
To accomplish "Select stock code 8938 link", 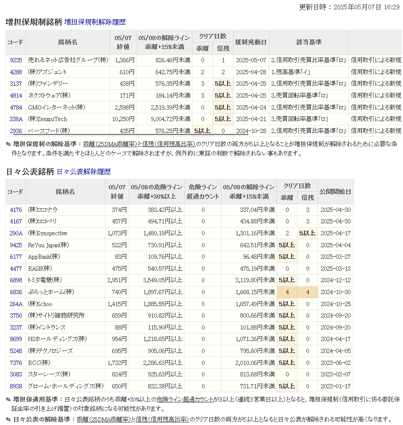I will 16,386.
